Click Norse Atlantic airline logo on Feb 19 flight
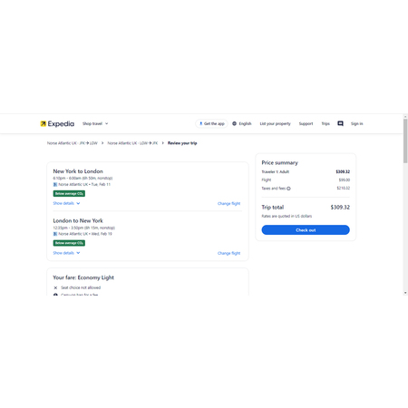 (55, 234)
